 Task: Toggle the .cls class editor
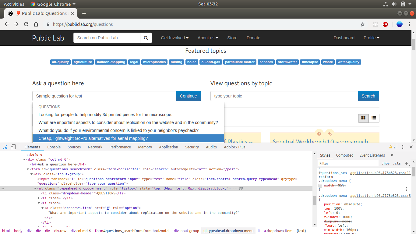(397, 163)
